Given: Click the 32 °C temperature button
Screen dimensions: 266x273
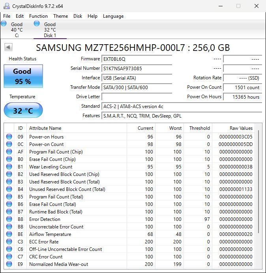Looking at the screenshot, I should [23, 110].
